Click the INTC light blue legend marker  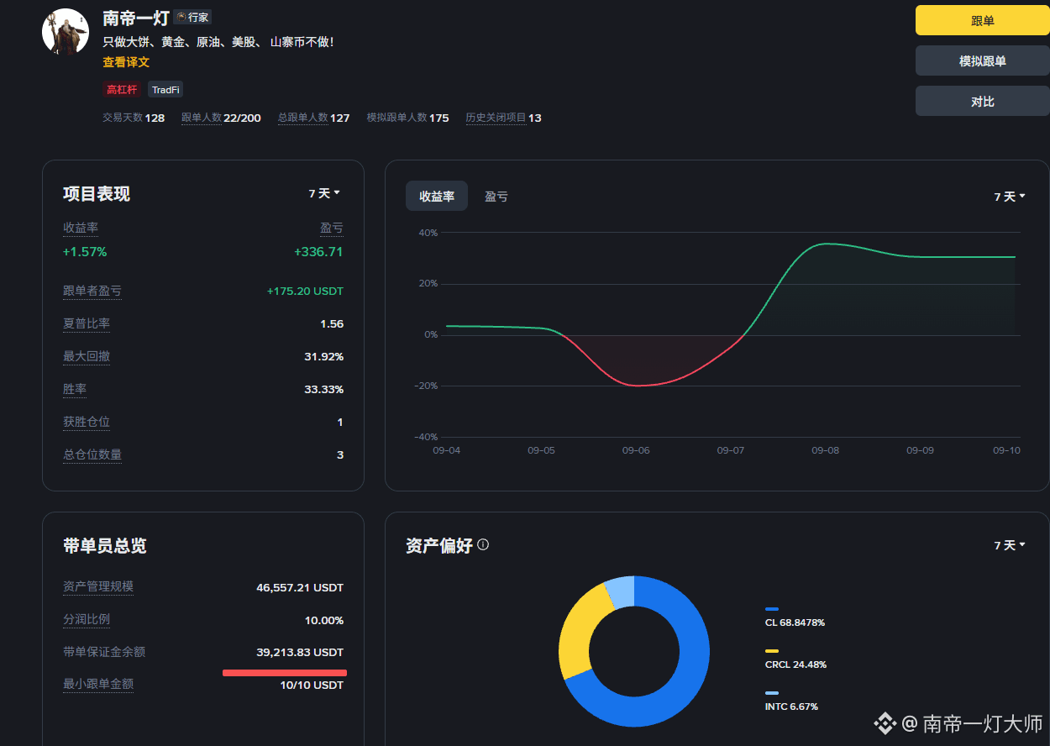tap(772, 693)
